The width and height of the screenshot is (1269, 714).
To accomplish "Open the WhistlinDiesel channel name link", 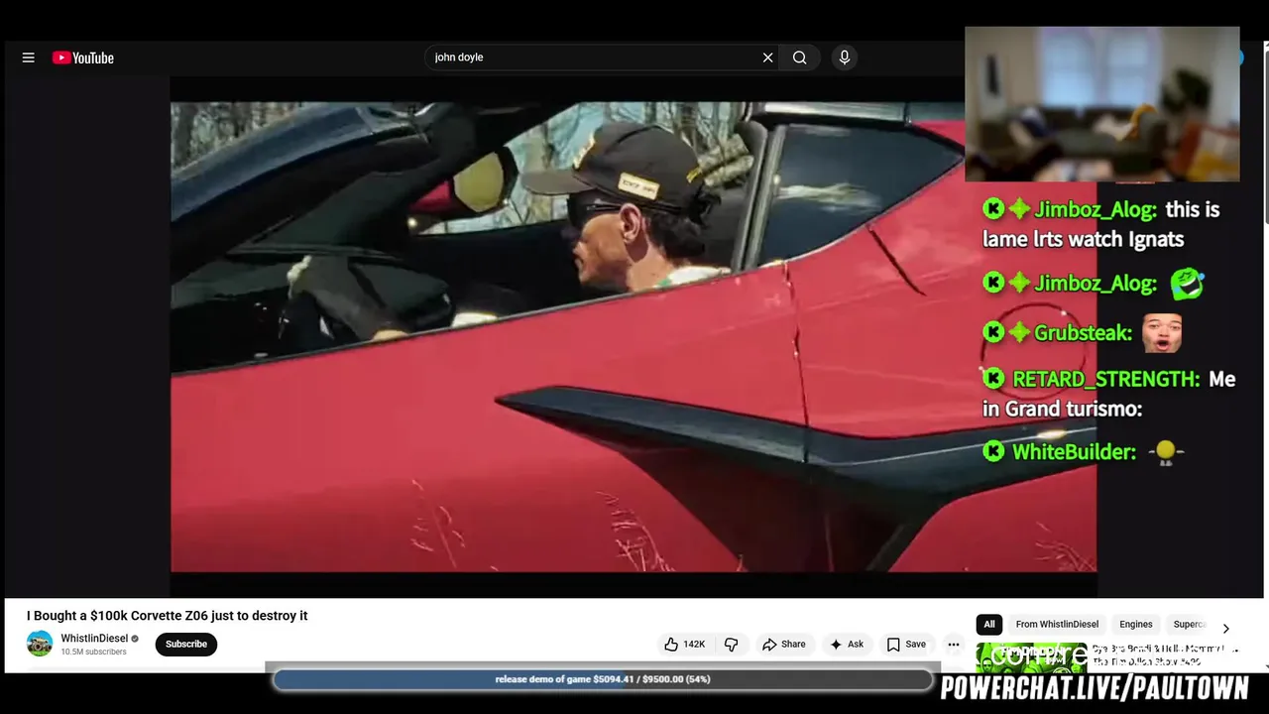I will click(94, 639).
